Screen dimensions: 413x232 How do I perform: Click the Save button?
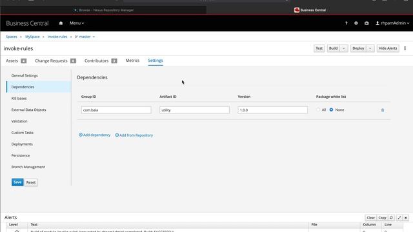[x=17, y=182]
